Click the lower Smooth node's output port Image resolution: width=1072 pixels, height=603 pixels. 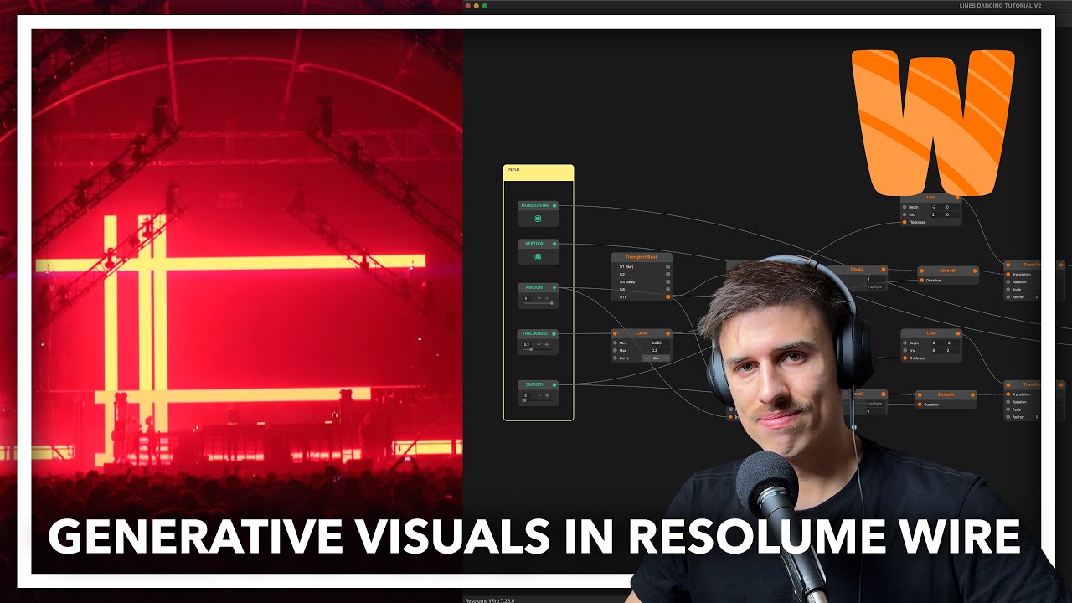click(972, 394)
